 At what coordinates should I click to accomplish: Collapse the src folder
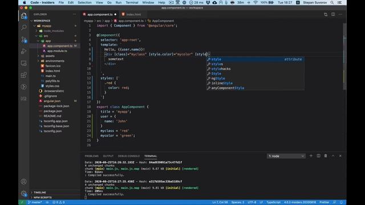(55, 36)
